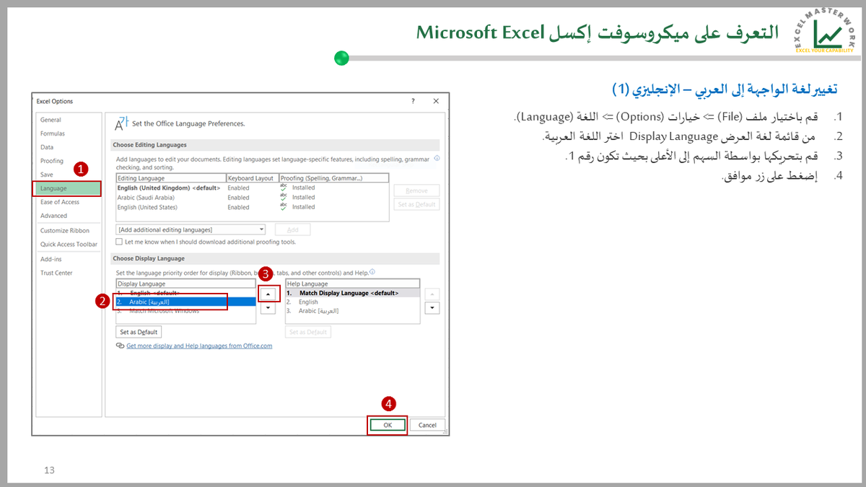
Task: Open the 'Add additional editing languages' dropdown
Action: 191,229
